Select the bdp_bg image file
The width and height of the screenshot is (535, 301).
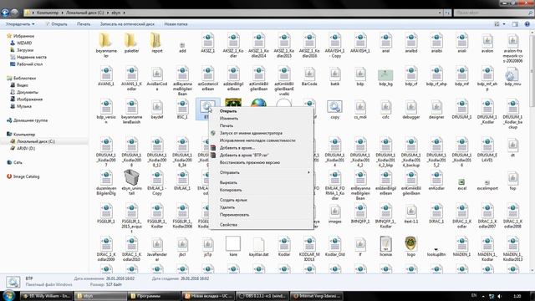[385, 75]
